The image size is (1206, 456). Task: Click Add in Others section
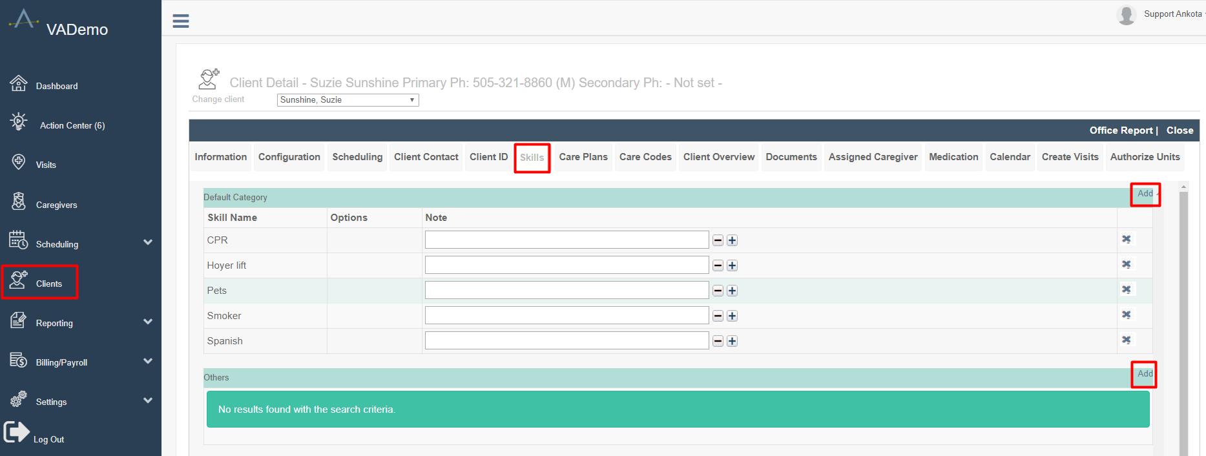1145,374
